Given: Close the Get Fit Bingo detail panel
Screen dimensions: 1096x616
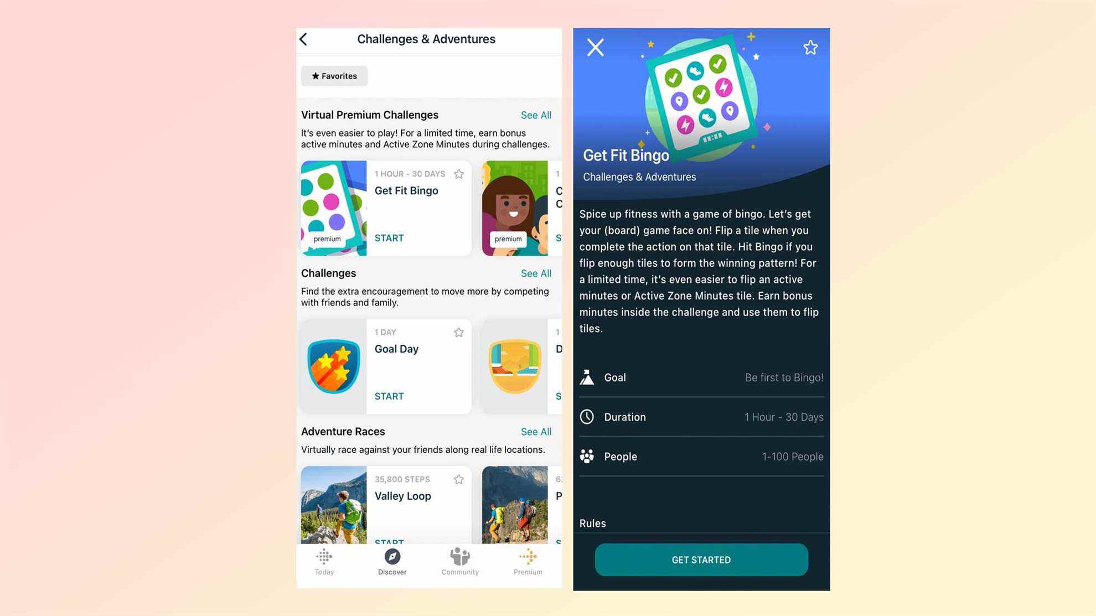Looking at the screenshot, I should pos(594,48).
